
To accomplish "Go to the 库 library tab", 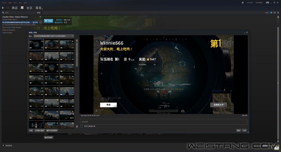I will [x=22, y=8].
